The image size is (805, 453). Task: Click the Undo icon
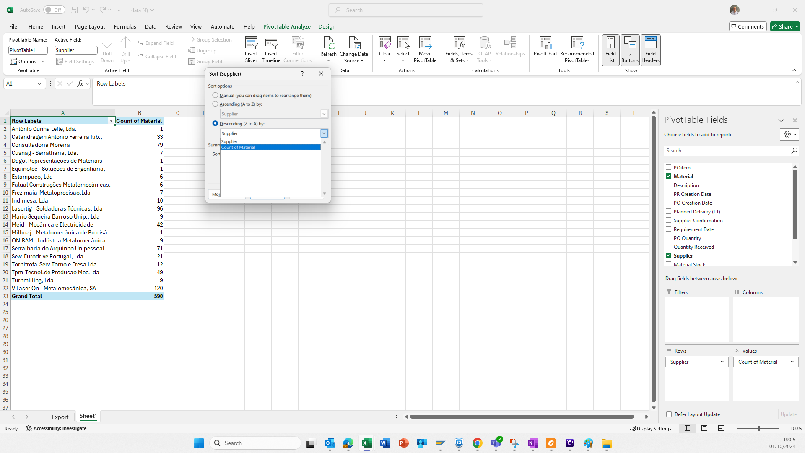click(86, 10)
